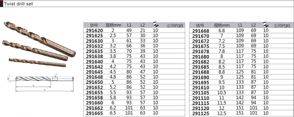Click item number 291610 for 10mm drill

pos(201,88)
